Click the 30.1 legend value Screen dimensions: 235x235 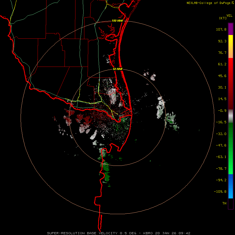pyautogui.click(x=222, y=87)
